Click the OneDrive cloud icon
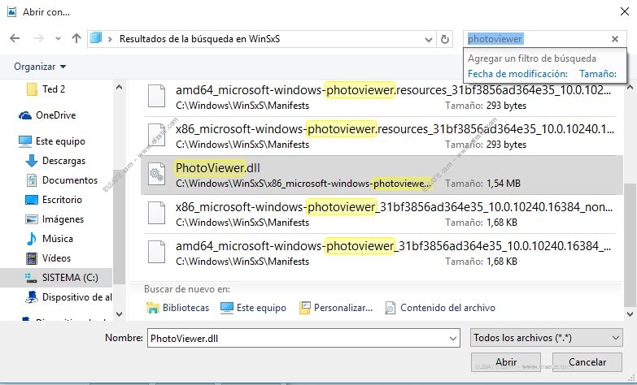Screen dimensions: 637x385 [25, 115]
